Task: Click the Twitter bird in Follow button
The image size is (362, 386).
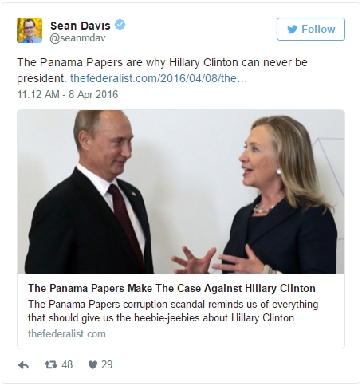Action: 292,29
